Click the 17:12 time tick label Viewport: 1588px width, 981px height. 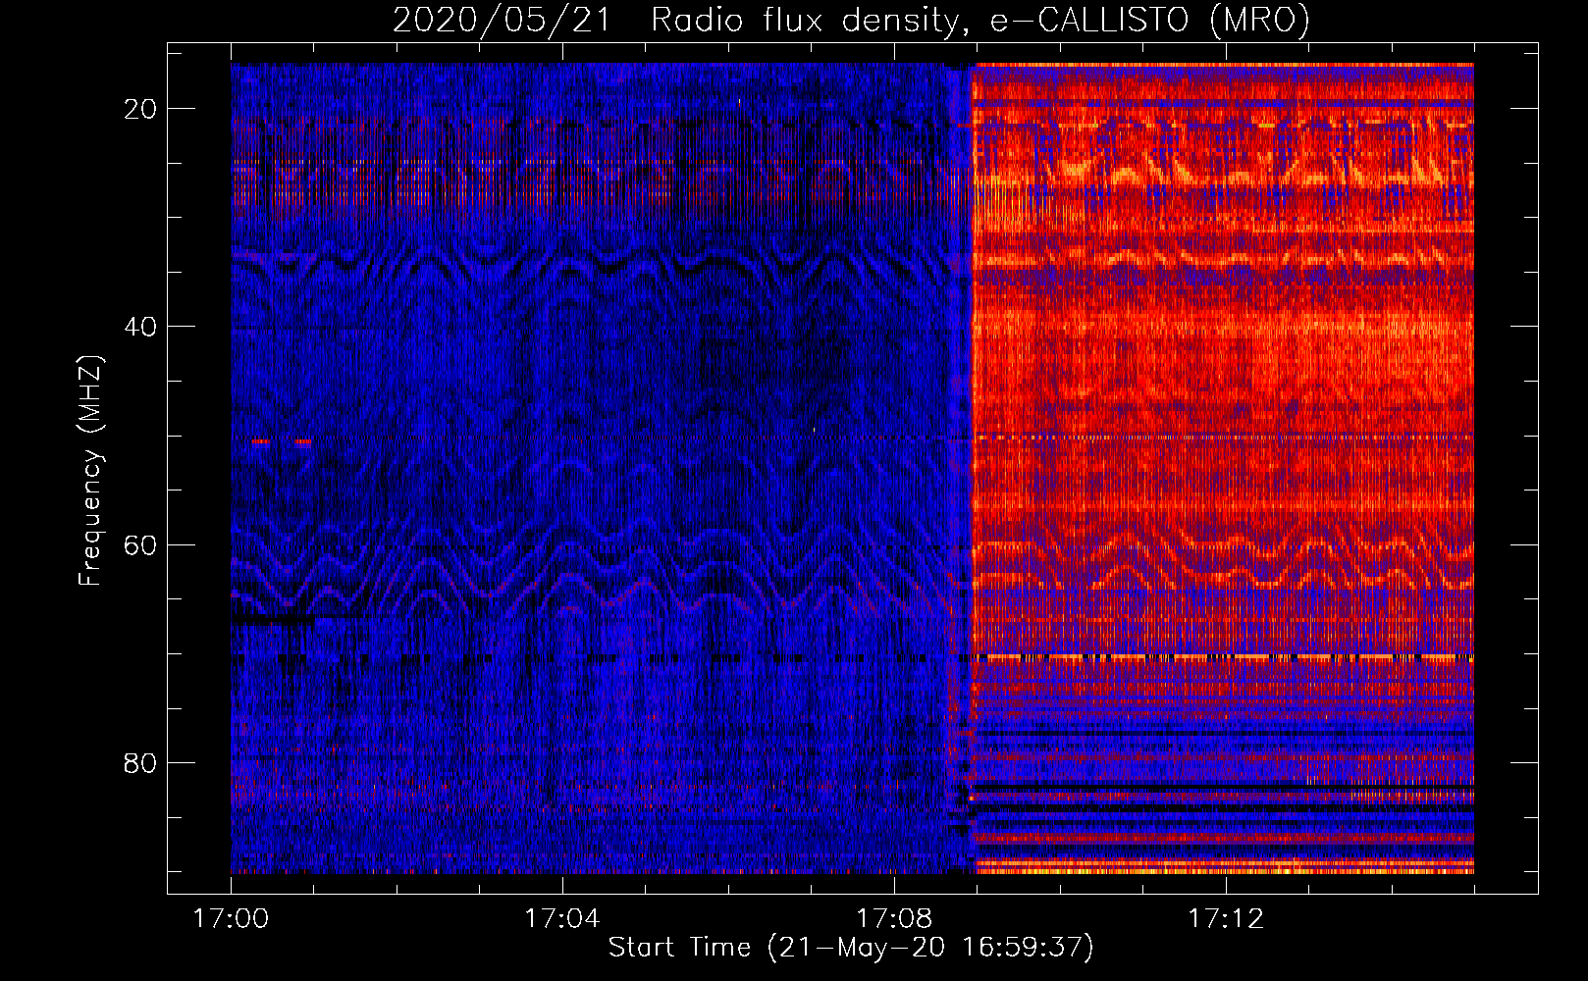(1226, 919)
